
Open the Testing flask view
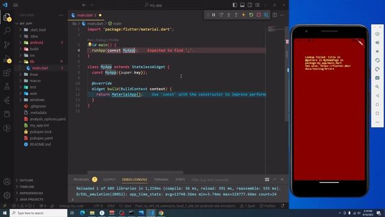(x=7, y=86)
